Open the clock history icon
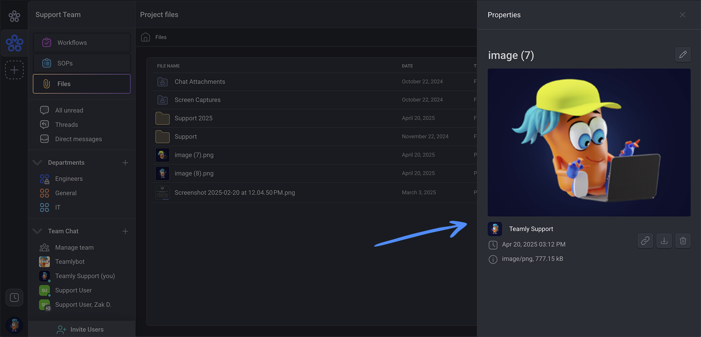Screen dimensions: 701x337 pyautogui.click(x=14, y=297)
